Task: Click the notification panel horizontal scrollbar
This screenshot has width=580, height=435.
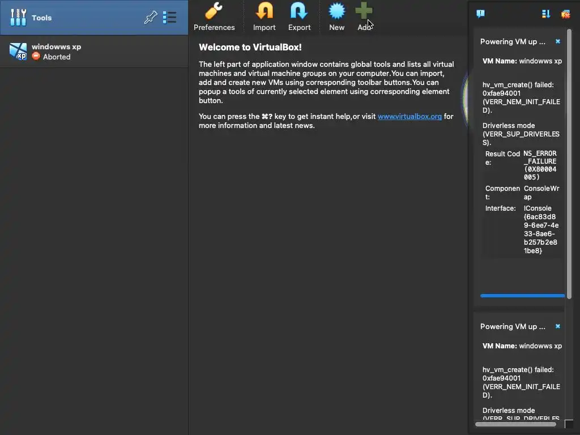Action: pyautogui.click(x=515, y=424)
